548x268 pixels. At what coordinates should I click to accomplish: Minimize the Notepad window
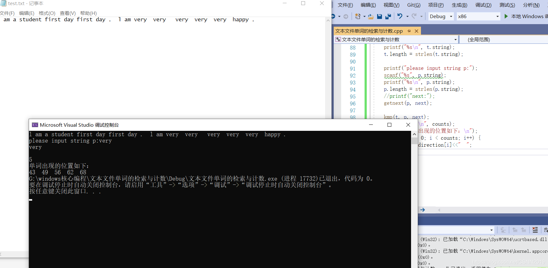285,3
